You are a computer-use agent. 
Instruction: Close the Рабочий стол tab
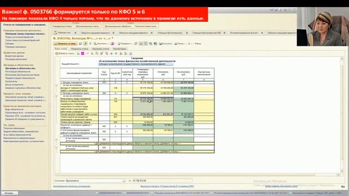(x=75, y=33)
